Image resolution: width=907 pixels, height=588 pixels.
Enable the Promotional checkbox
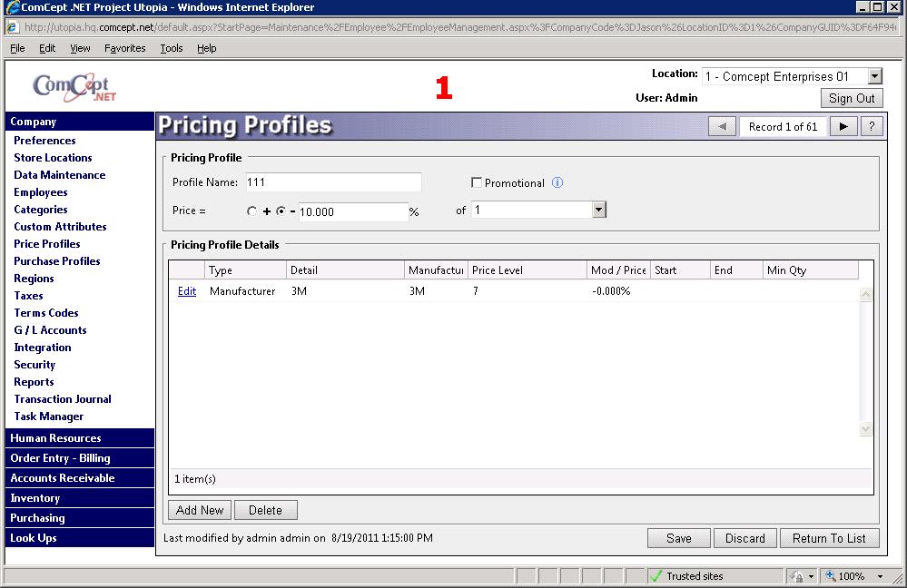[x=477, y=182]
